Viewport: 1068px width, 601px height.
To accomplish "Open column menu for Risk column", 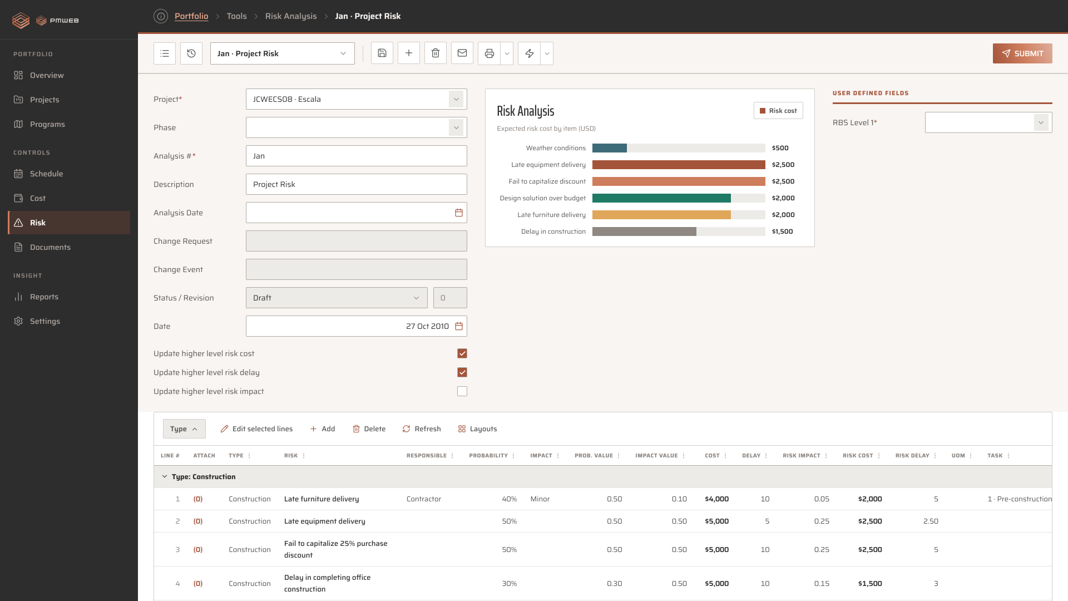I will 304,456.
